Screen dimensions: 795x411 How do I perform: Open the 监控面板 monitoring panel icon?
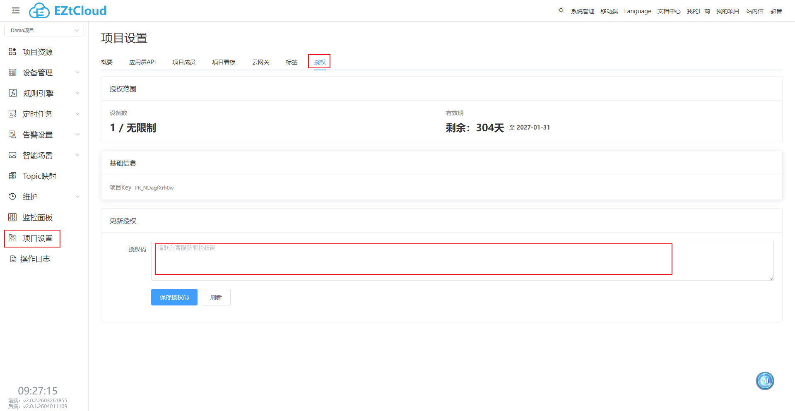12,217
